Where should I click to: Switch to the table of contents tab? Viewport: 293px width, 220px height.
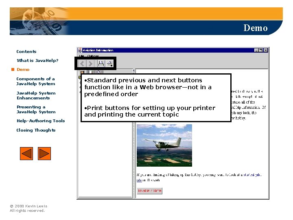[x=82, y=72]
